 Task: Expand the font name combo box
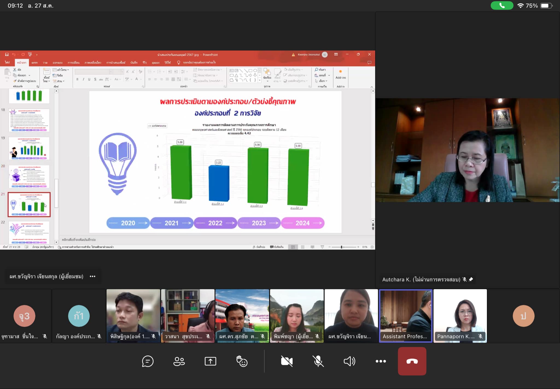[111, 72]
